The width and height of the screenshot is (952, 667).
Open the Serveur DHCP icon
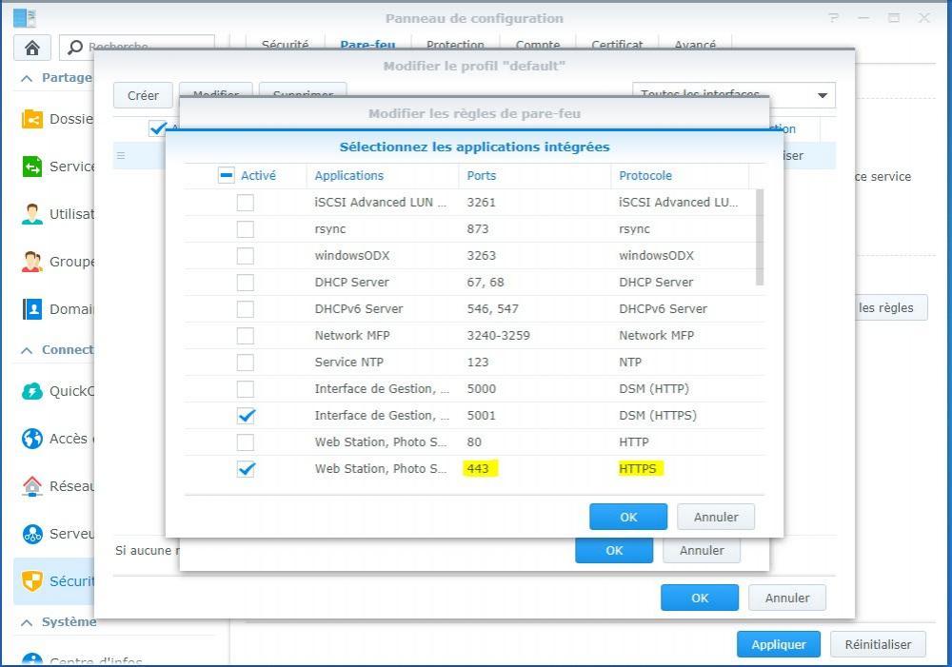(32, 534)
